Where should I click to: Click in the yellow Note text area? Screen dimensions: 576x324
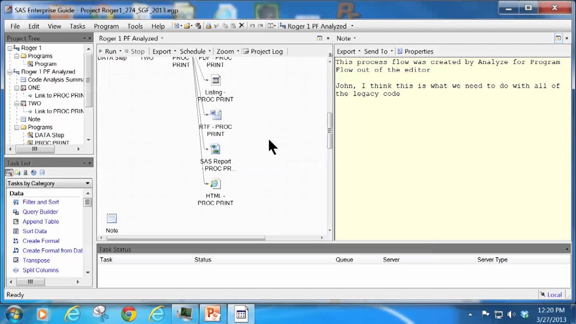click(x=452, y=148)
